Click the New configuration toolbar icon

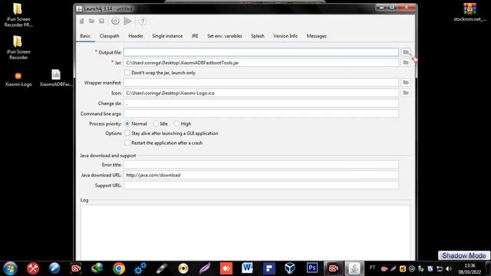pyautogui.click(x=82, y=21)
